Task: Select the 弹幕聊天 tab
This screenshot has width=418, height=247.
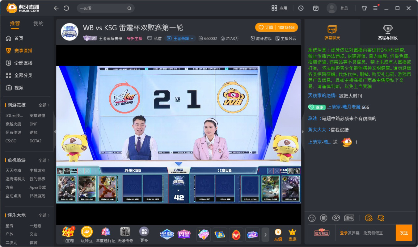Action: (x=332, y=32)
